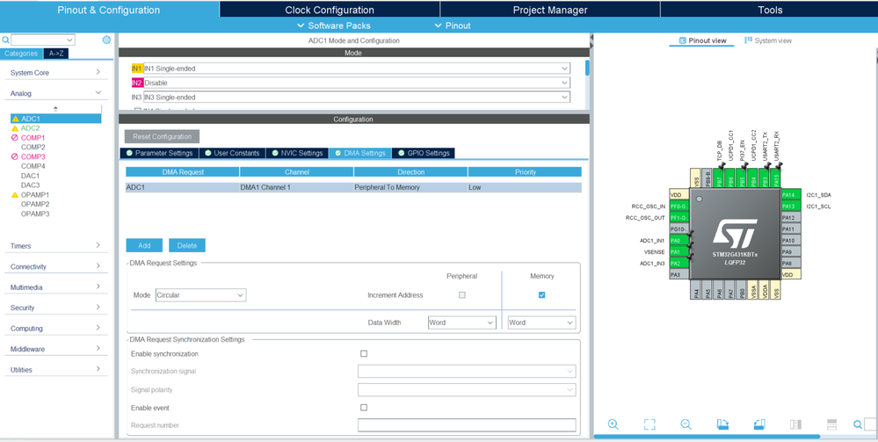Select pin PA0 on the chip
Screen dimensions: 878x442
point(679,240)
